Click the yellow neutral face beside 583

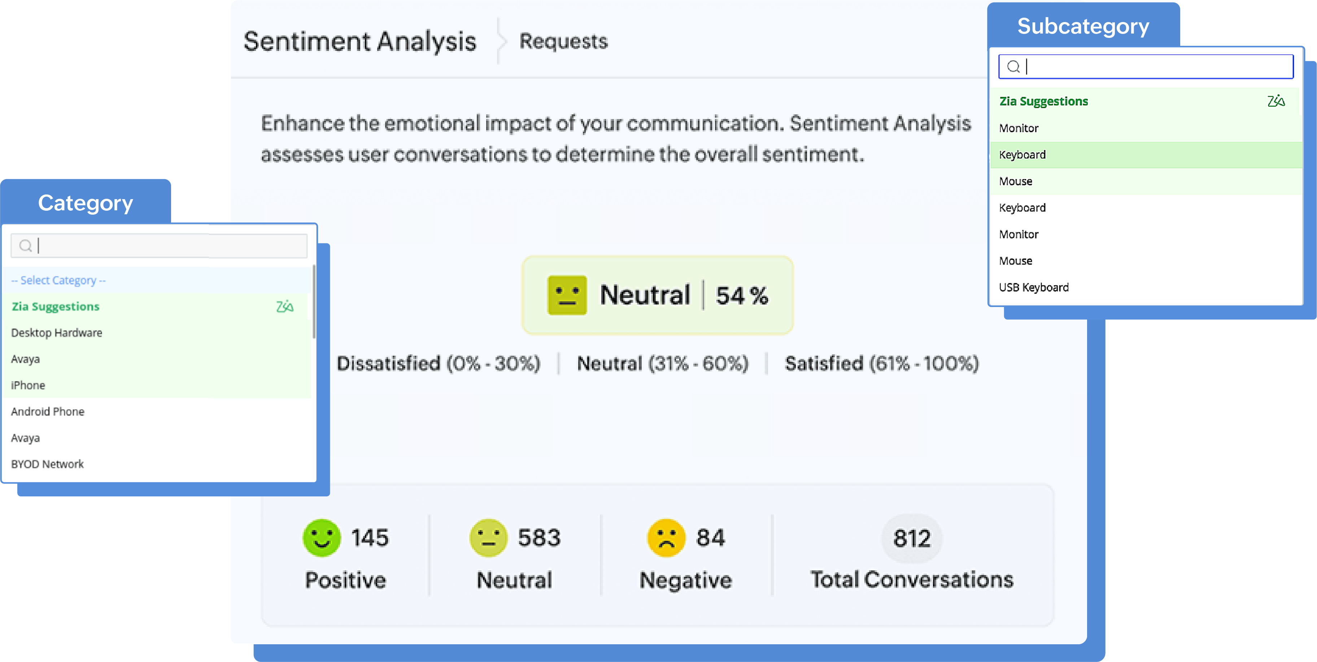(488, 538)
